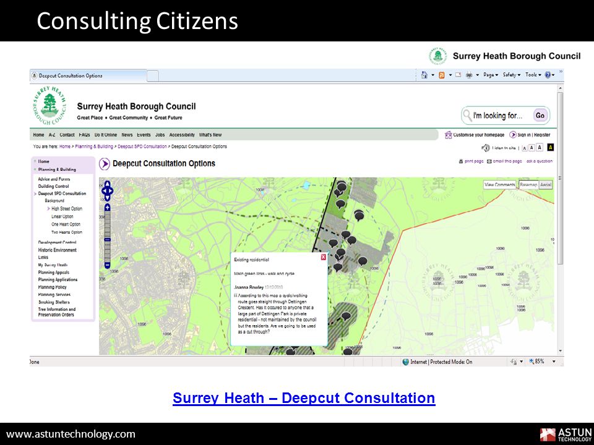Follow the Surrey Heath – Deepcut Consultation link
The width and height of the screenshot is (594, 445).
click(x=304, y=398)
